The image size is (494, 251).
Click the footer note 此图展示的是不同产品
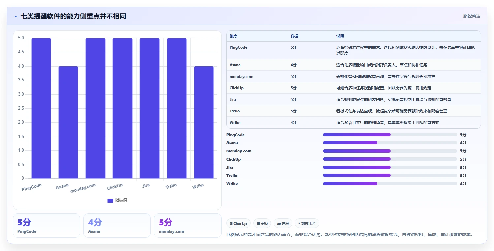pyautogui.click(x=351, y=235)
